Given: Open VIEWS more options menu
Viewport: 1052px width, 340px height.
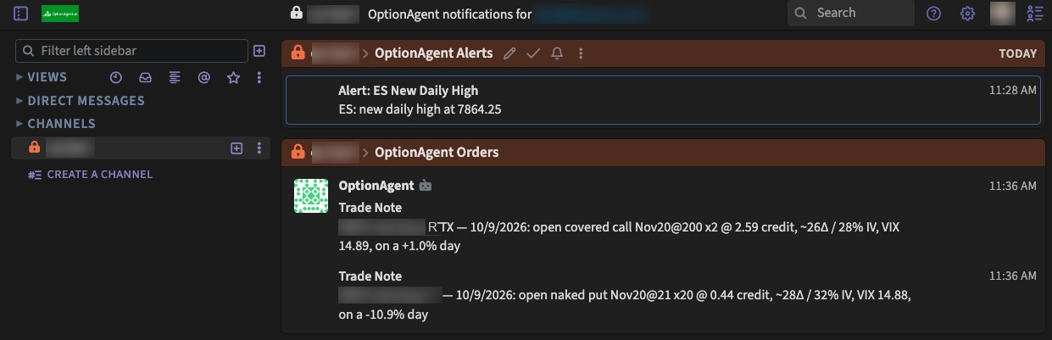Looking at the screenshot, I should (259, 77).
